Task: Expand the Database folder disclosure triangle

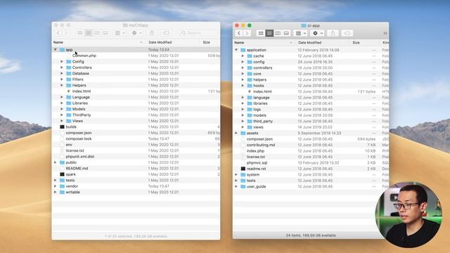Action: 62,73
